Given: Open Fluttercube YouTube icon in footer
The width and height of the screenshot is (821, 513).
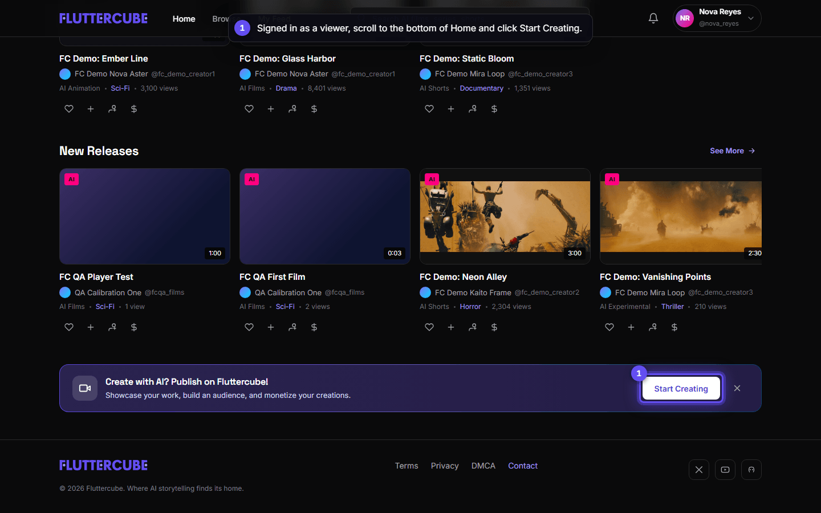Looking at the screenshot, I should point(725,470).
